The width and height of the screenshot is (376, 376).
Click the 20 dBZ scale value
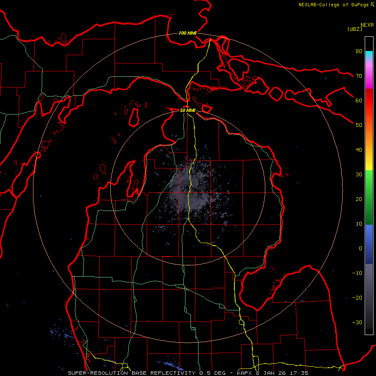point(359,199)
